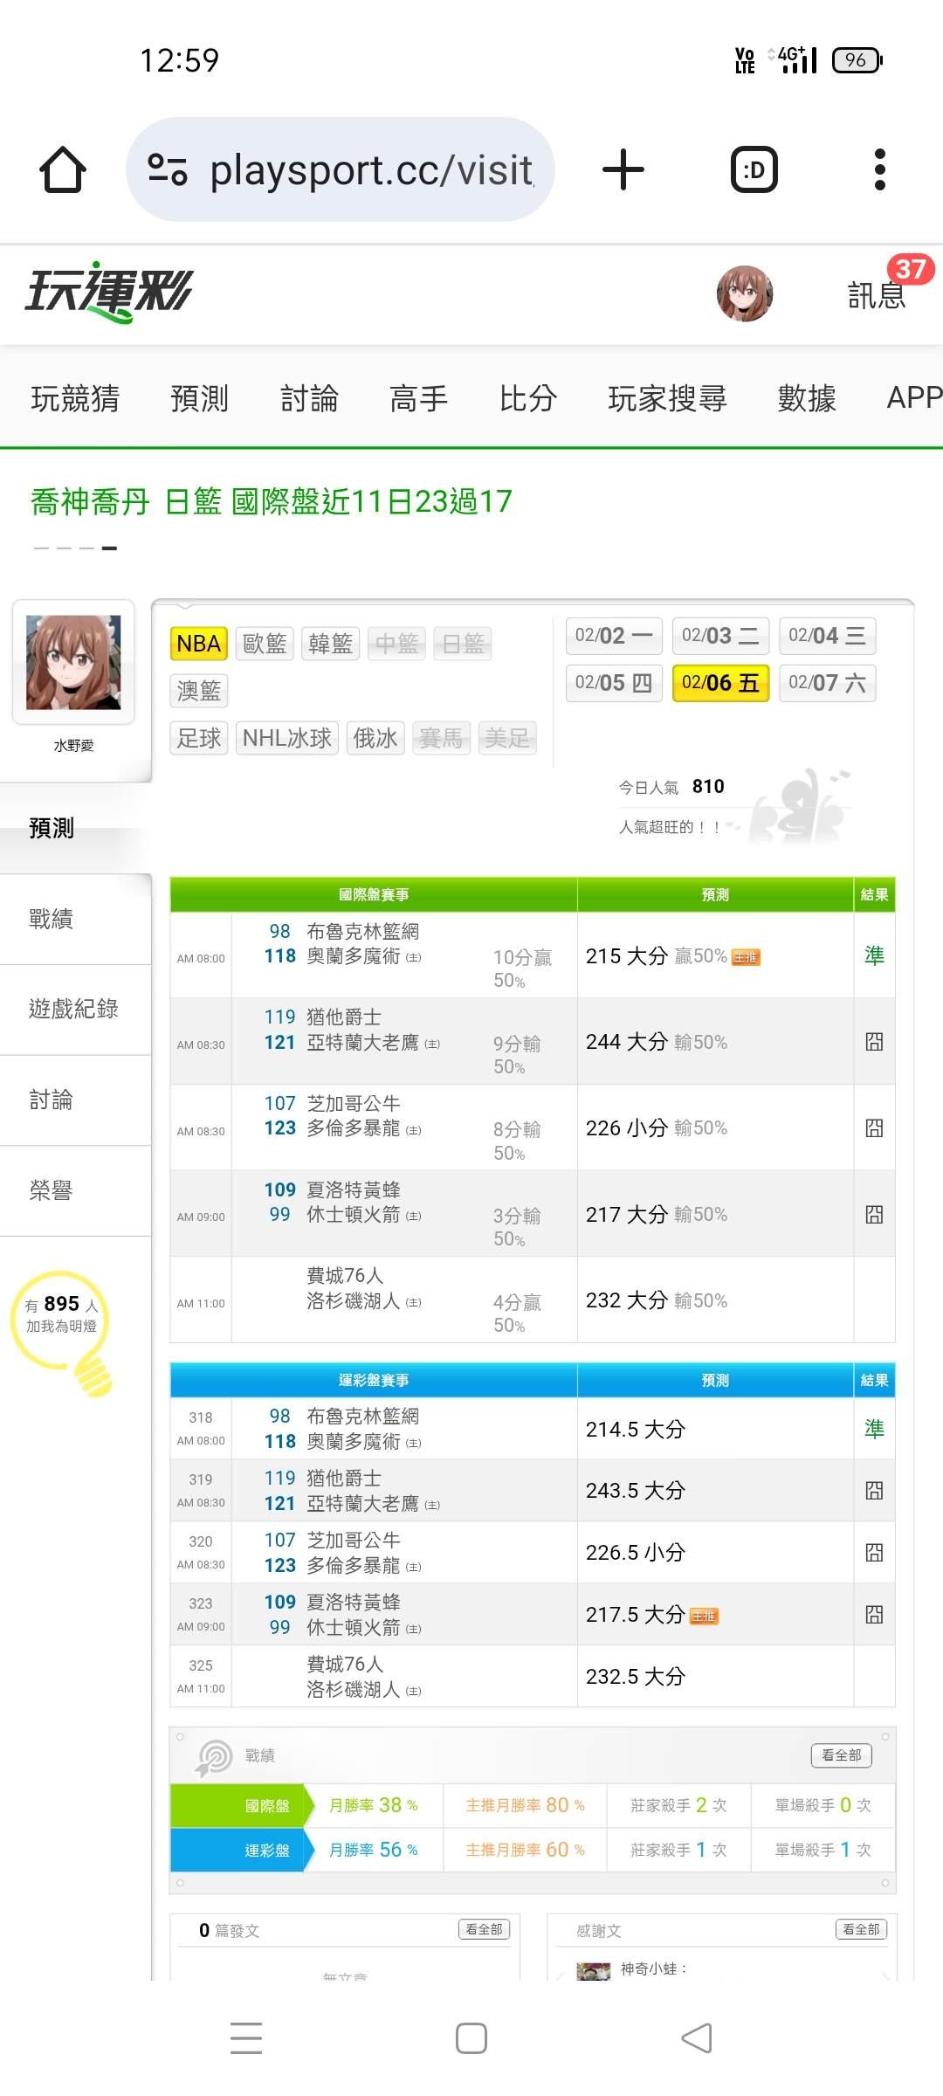The image size is (943, 2096).
Task: Click the 主推 badge beside 217.5 大分
Action: pyautogui.click(x=704, y=1617)
